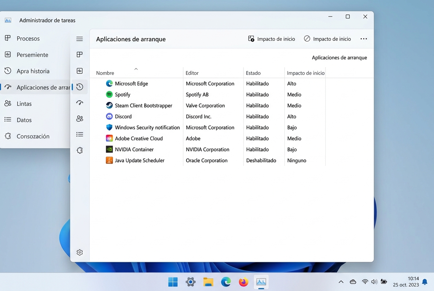Click the Spotify AB editor cell
The image size is (434, 291).
point(197,94)
